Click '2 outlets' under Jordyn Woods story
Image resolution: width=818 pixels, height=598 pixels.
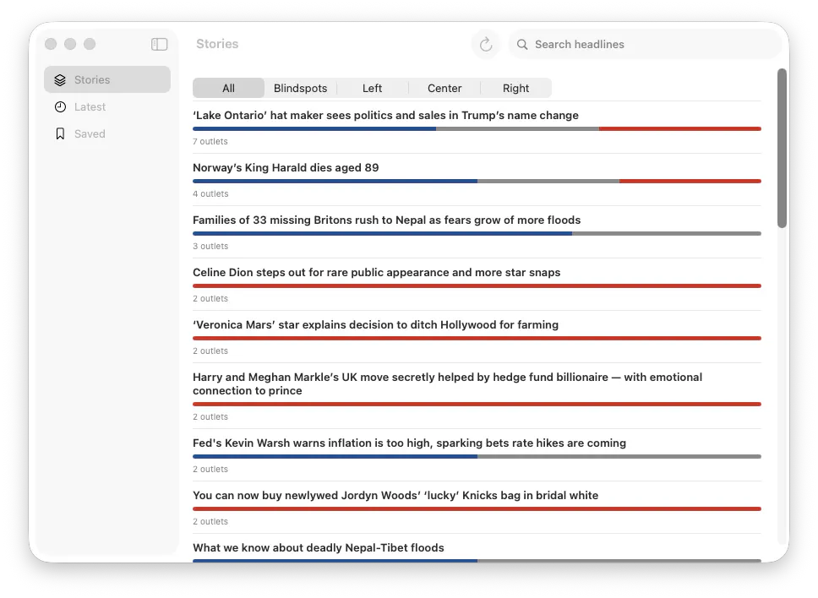pos(210,521)
